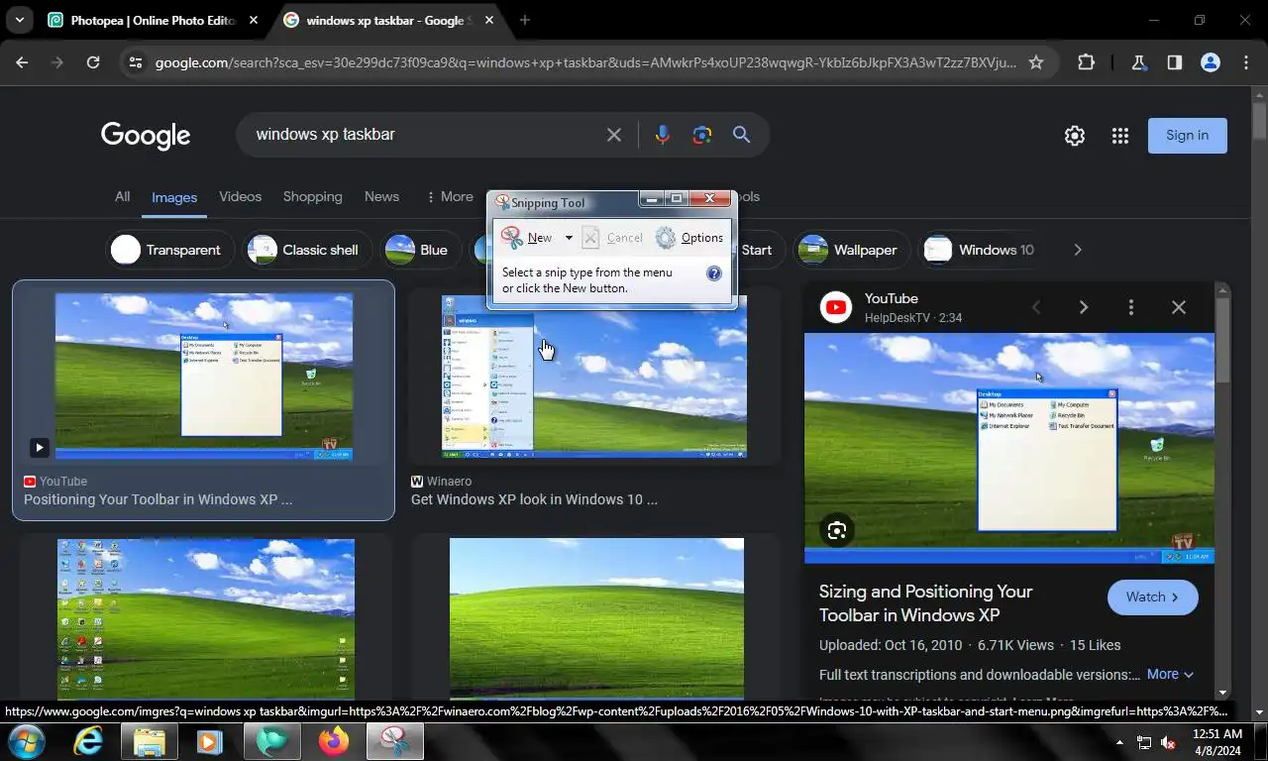
Task: Show next image in preview panel
Action: pyautogui.click(x=1084, y=307)
